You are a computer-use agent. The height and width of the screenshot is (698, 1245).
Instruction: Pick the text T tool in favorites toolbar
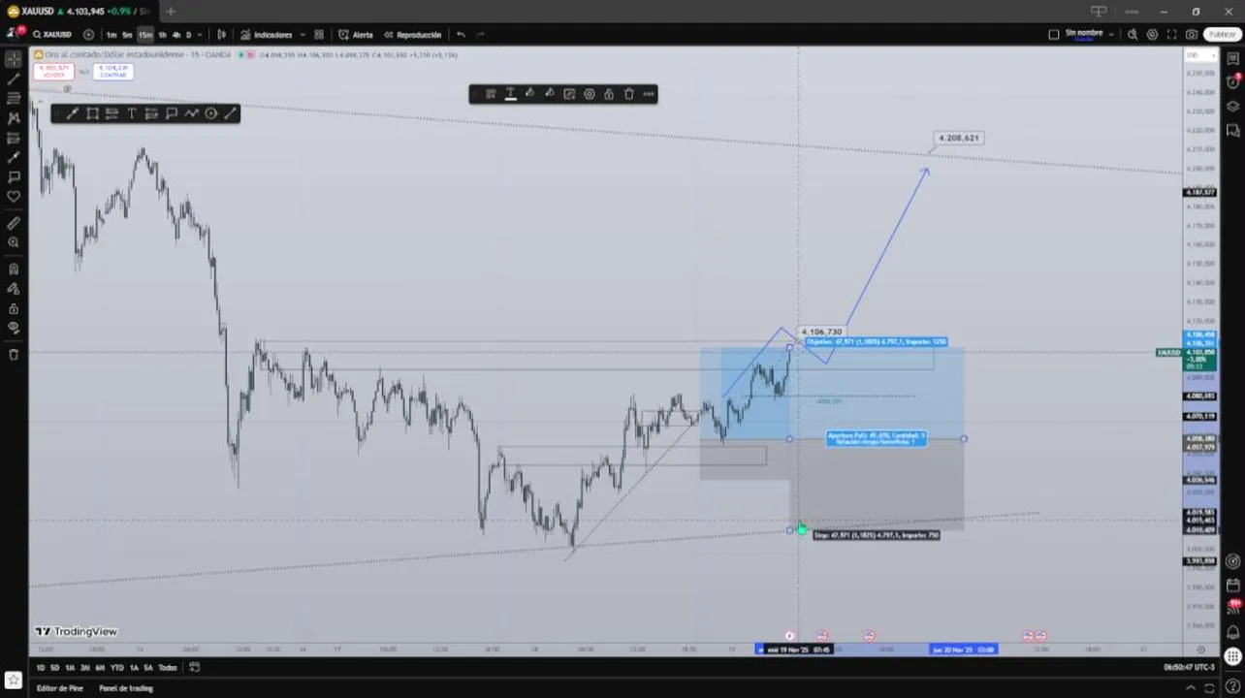point(132,113)
